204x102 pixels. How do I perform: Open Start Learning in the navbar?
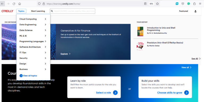pyautogui.click(x=38, y=11)
